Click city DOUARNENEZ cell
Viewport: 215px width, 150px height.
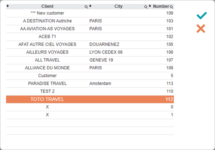104,44
